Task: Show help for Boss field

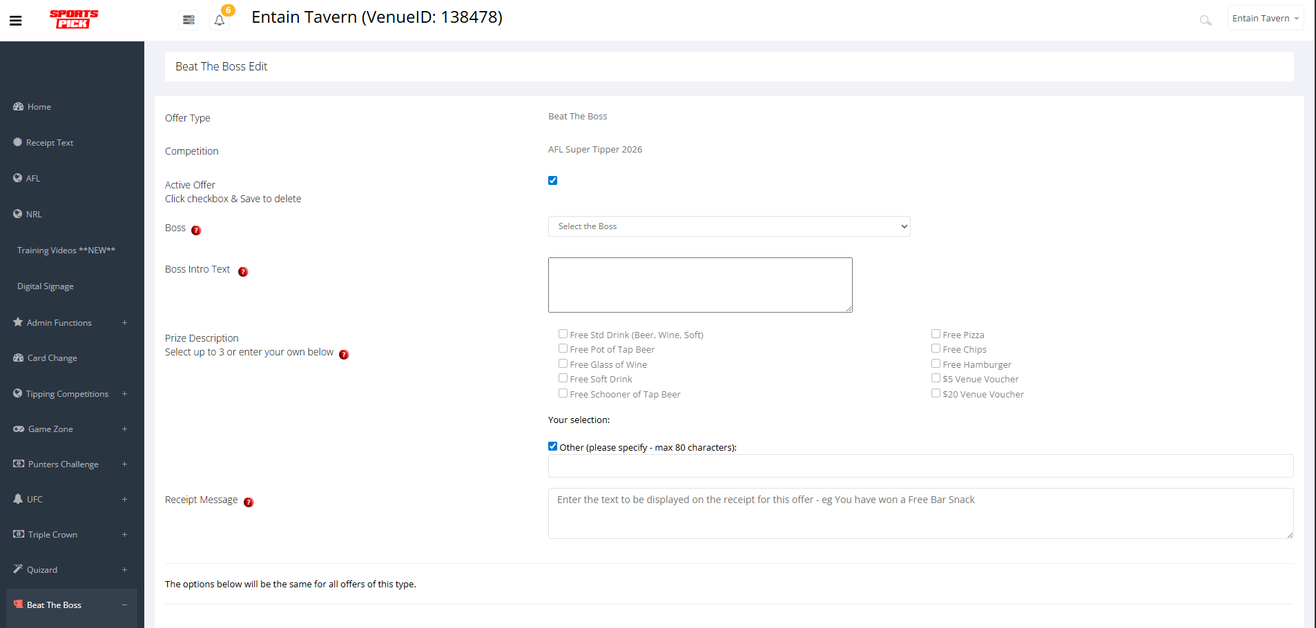Action: 196,230
